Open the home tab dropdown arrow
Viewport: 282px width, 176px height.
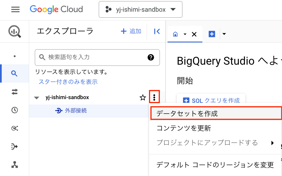click(185, 34)
